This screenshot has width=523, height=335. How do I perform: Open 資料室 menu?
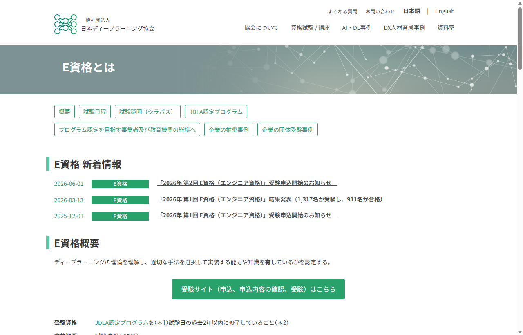click(446, 28)
